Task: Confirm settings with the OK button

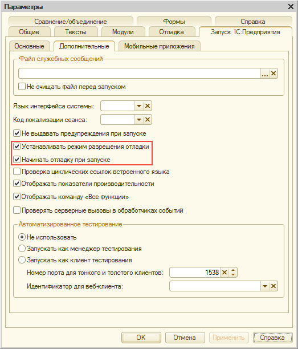Action: pos(141,338)
